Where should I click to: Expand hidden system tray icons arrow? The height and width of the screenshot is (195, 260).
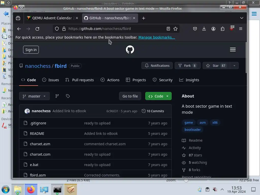(222, 189)
